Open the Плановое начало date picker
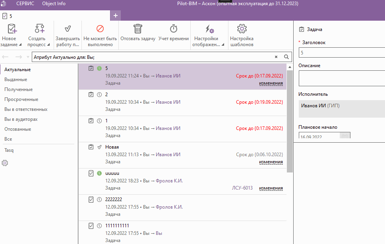 coord(344,136)
